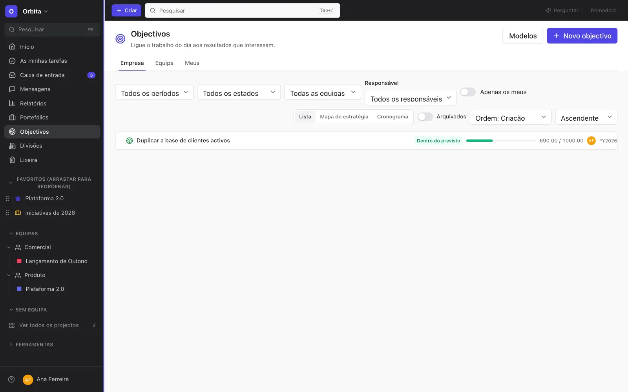Click the target icon of Duplicar objective

tap(130, 141)
